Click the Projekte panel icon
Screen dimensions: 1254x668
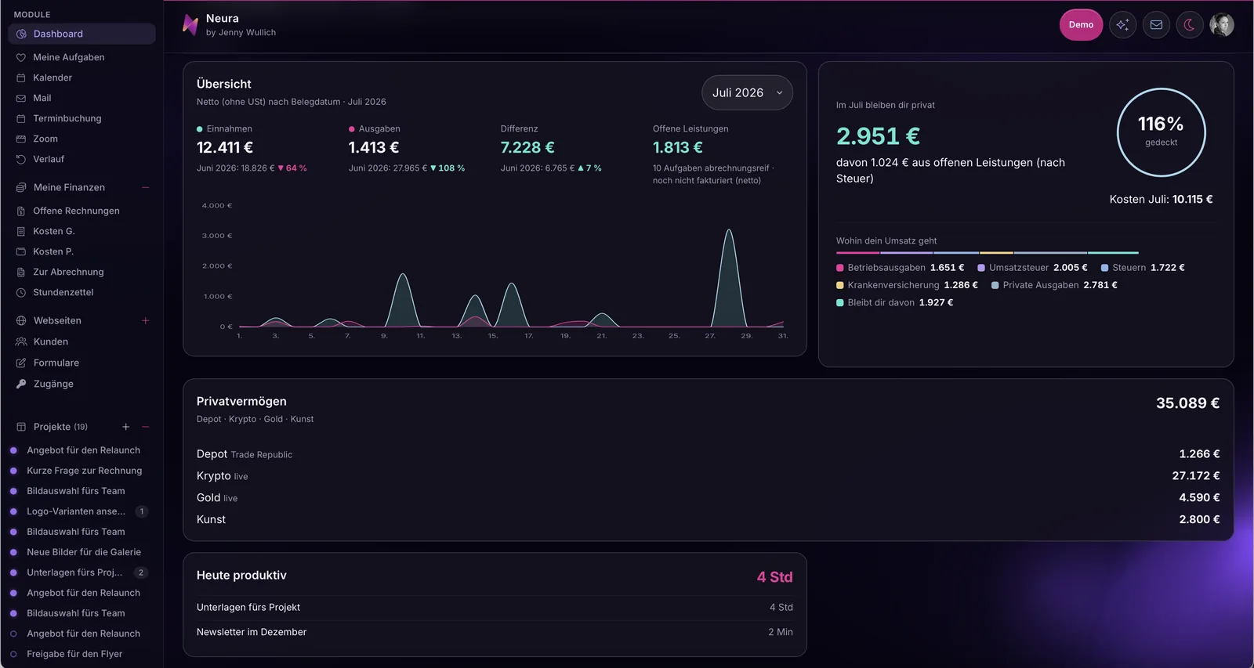click(21, 427)
